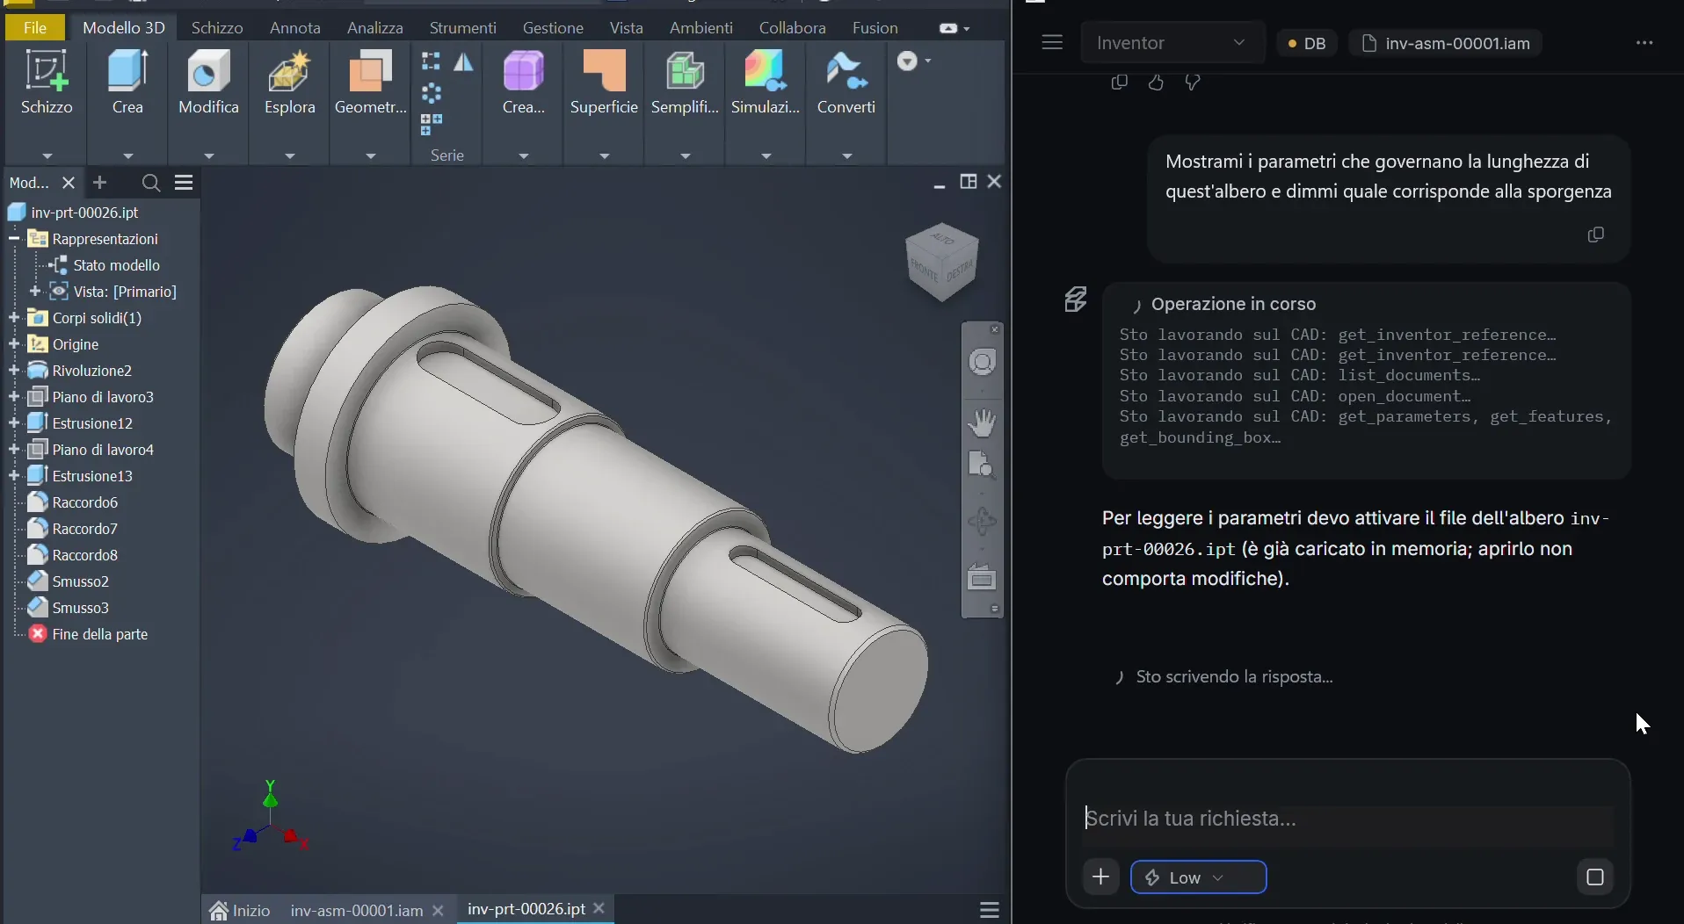Open the Semplifica tool

point(685,82)
